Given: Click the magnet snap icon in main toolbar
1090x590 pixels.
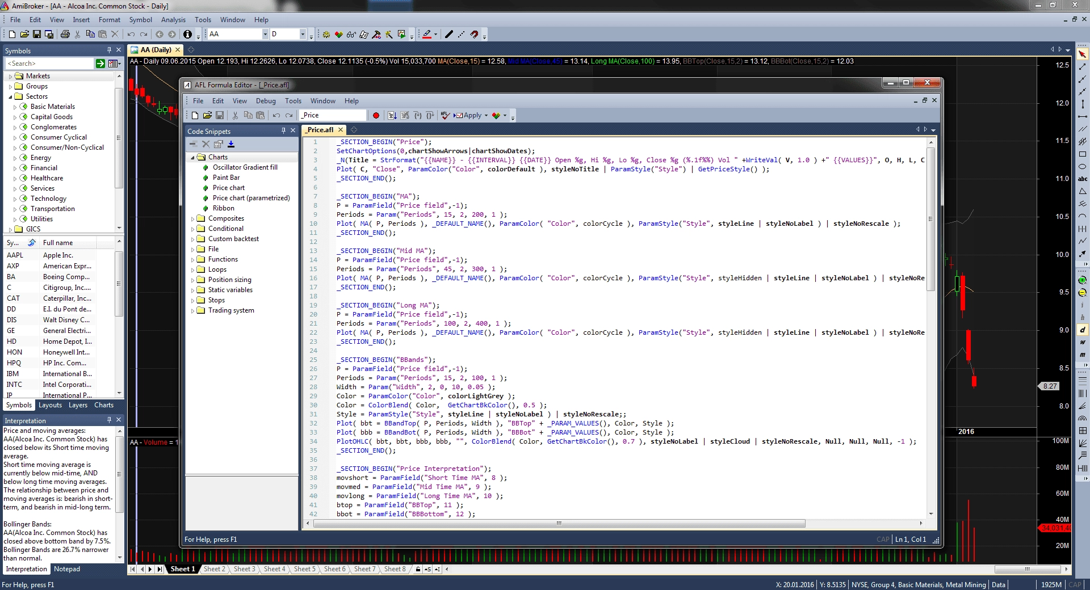Looking at the screenshot, I should 474,35.
